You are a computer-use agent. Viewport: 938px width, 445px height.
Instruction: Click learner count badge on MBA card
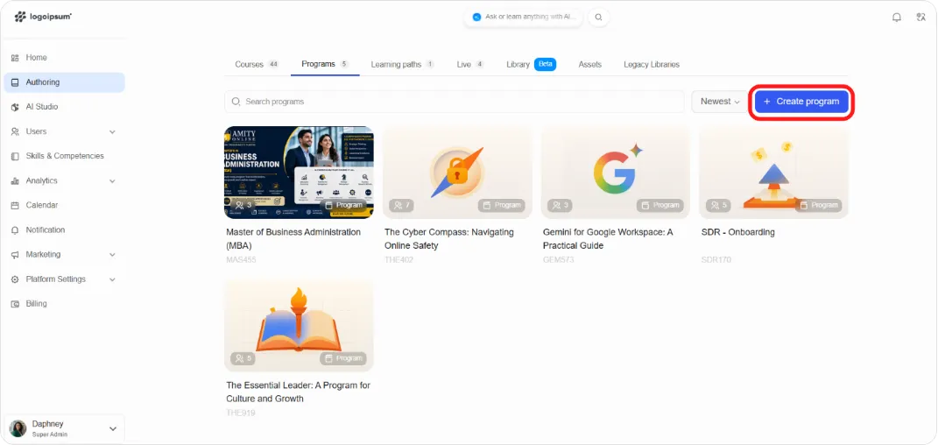244,205
